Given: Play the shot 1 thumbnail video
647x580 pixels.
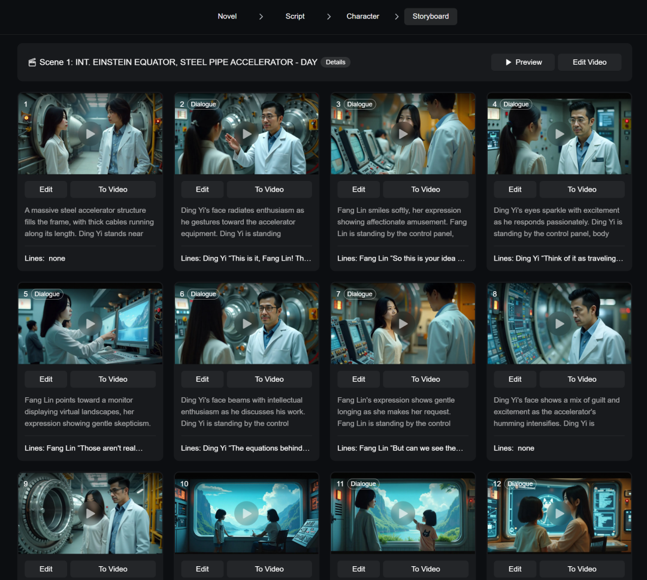Looking at the screenshot, I should (x=90, y=134).
